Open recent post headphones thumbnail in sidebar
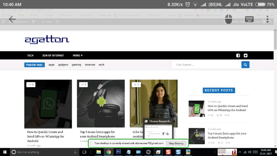The width and height of the screenshot is (277, 156). click(x=196, y=136)
